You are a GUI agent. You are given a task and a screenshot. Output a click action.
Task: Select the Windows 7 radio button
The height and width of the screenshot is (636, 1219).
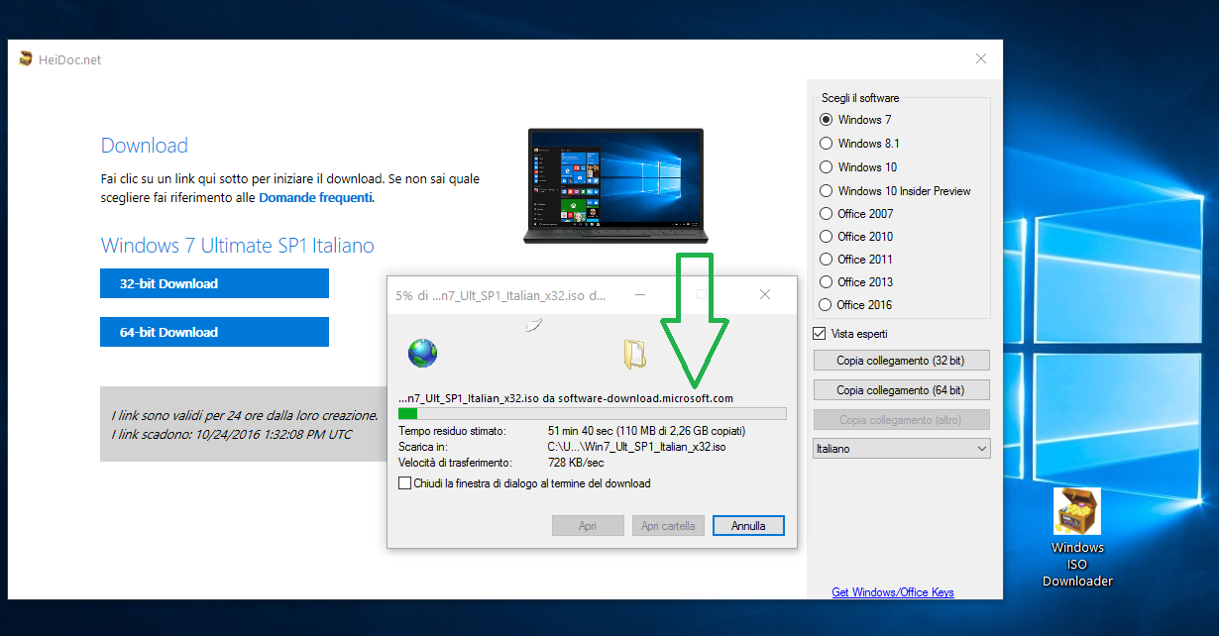coord(827,120)
